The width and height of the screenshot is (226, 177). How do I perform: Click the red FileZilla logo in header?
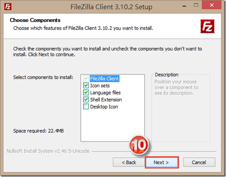pyautogui.click(x=207, y=26)
